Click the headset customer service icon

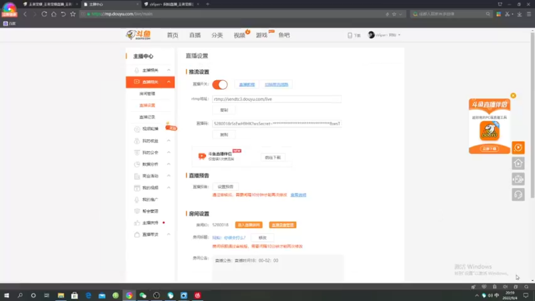click(518, 195)
